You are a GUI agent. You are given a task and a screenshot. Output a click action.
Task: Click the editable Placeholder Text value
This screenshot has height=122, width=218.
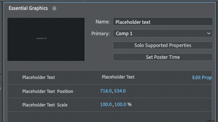(x=118, y=77)
